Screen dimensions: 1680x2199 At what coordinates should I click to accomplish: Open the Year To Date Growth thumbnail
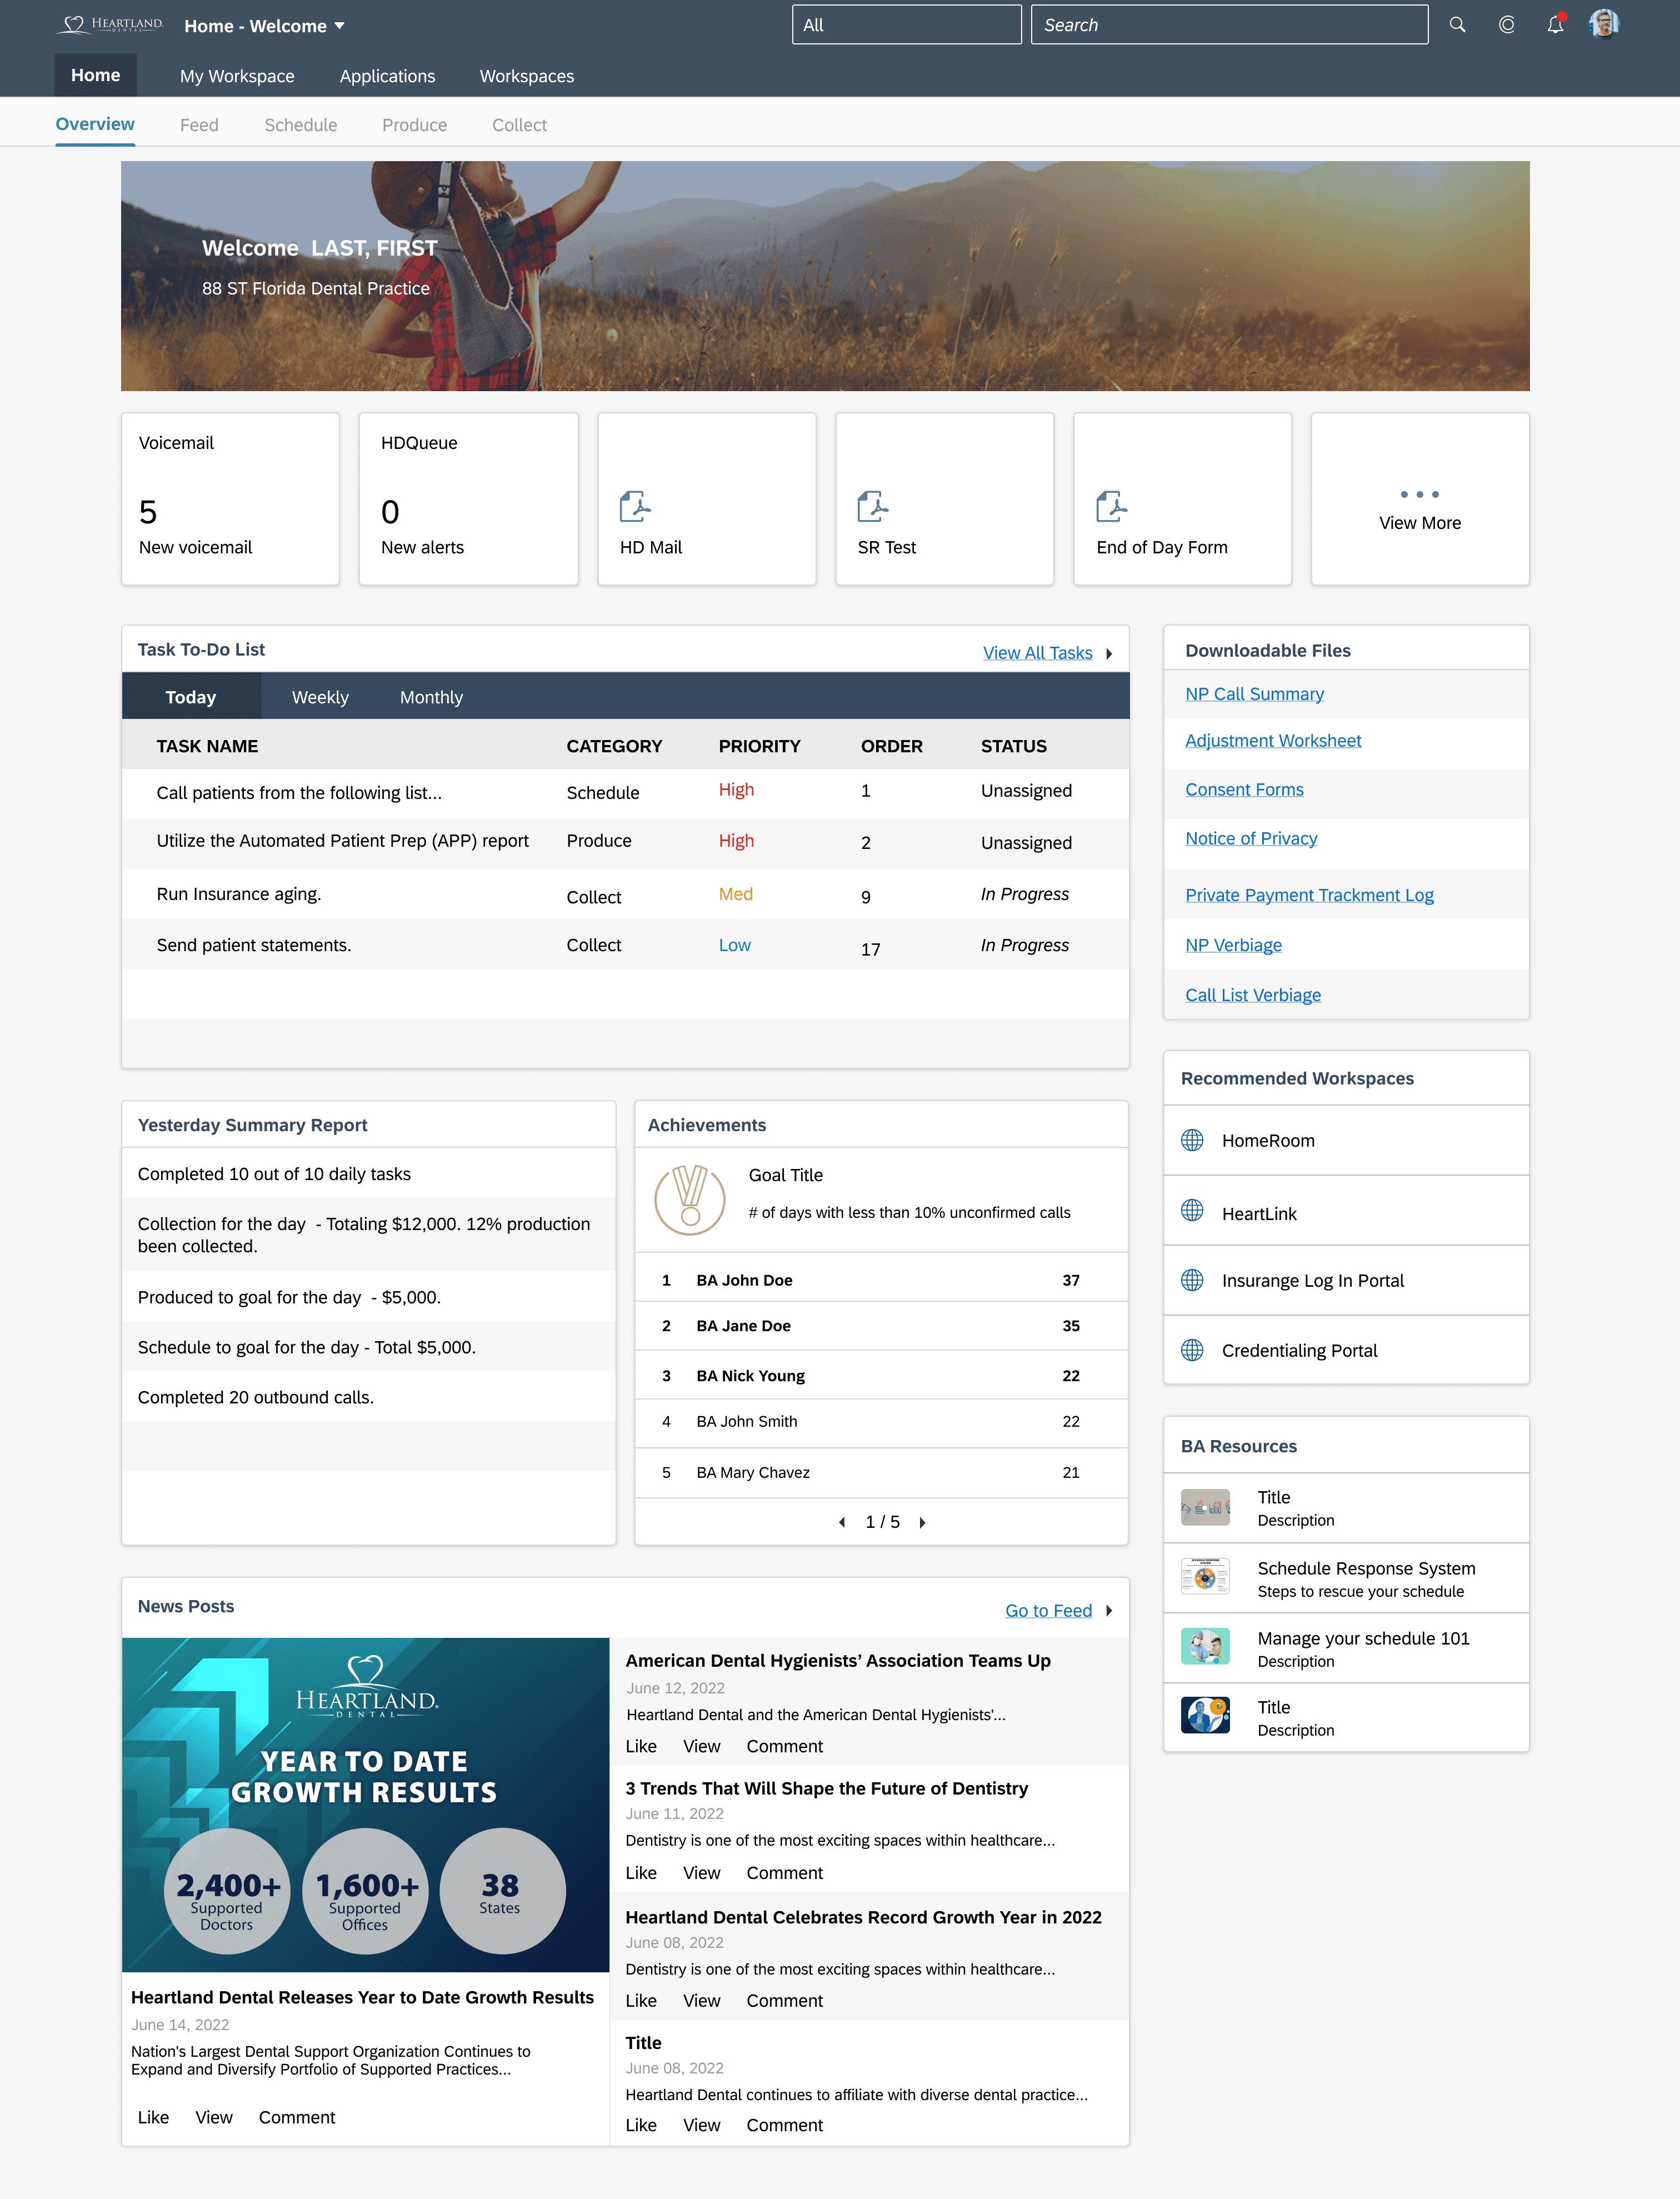[x=365, y=1804]
